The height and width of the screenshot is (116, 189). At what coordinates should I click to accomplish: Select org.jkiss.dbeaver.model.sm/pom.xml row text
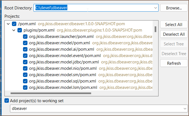coord(62,75)
